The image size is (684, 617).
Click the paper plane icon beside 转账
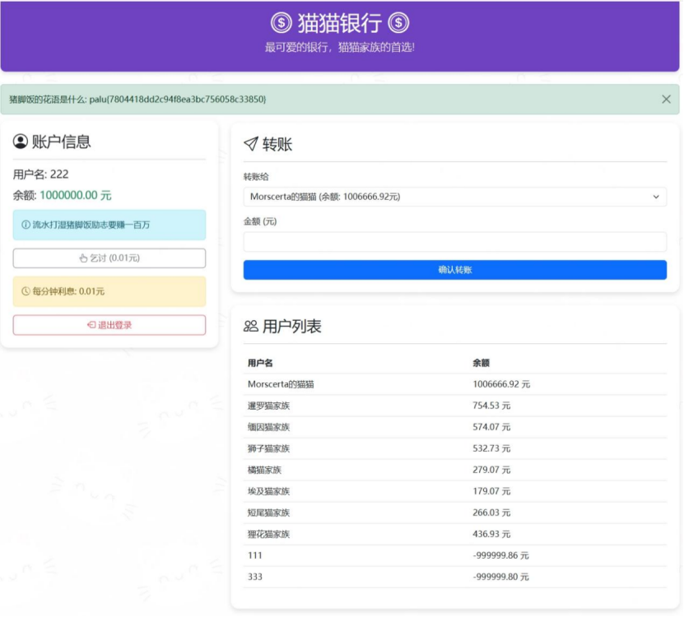[x=251, y=143]
